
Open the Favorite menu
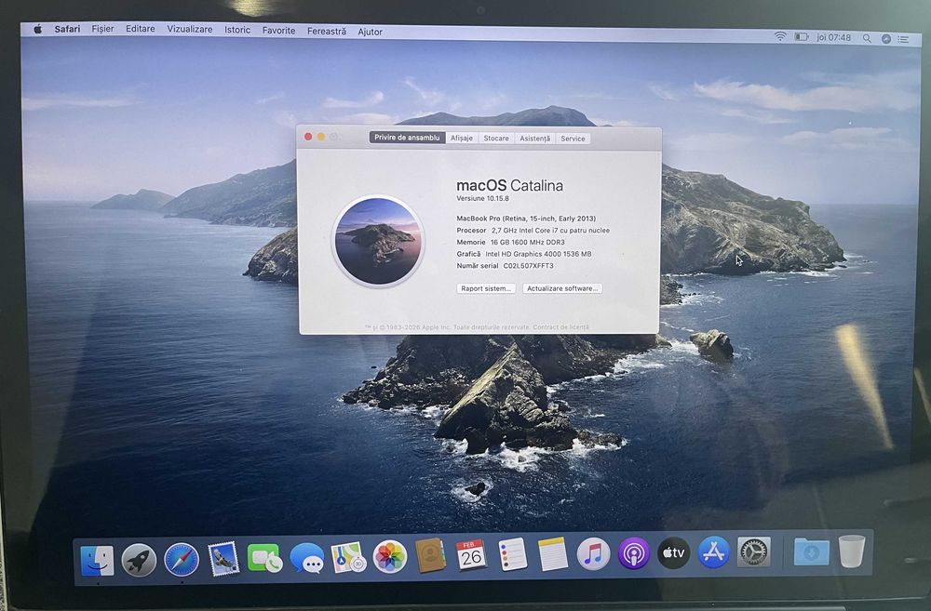pyautogui.click(x=278, y=31)
